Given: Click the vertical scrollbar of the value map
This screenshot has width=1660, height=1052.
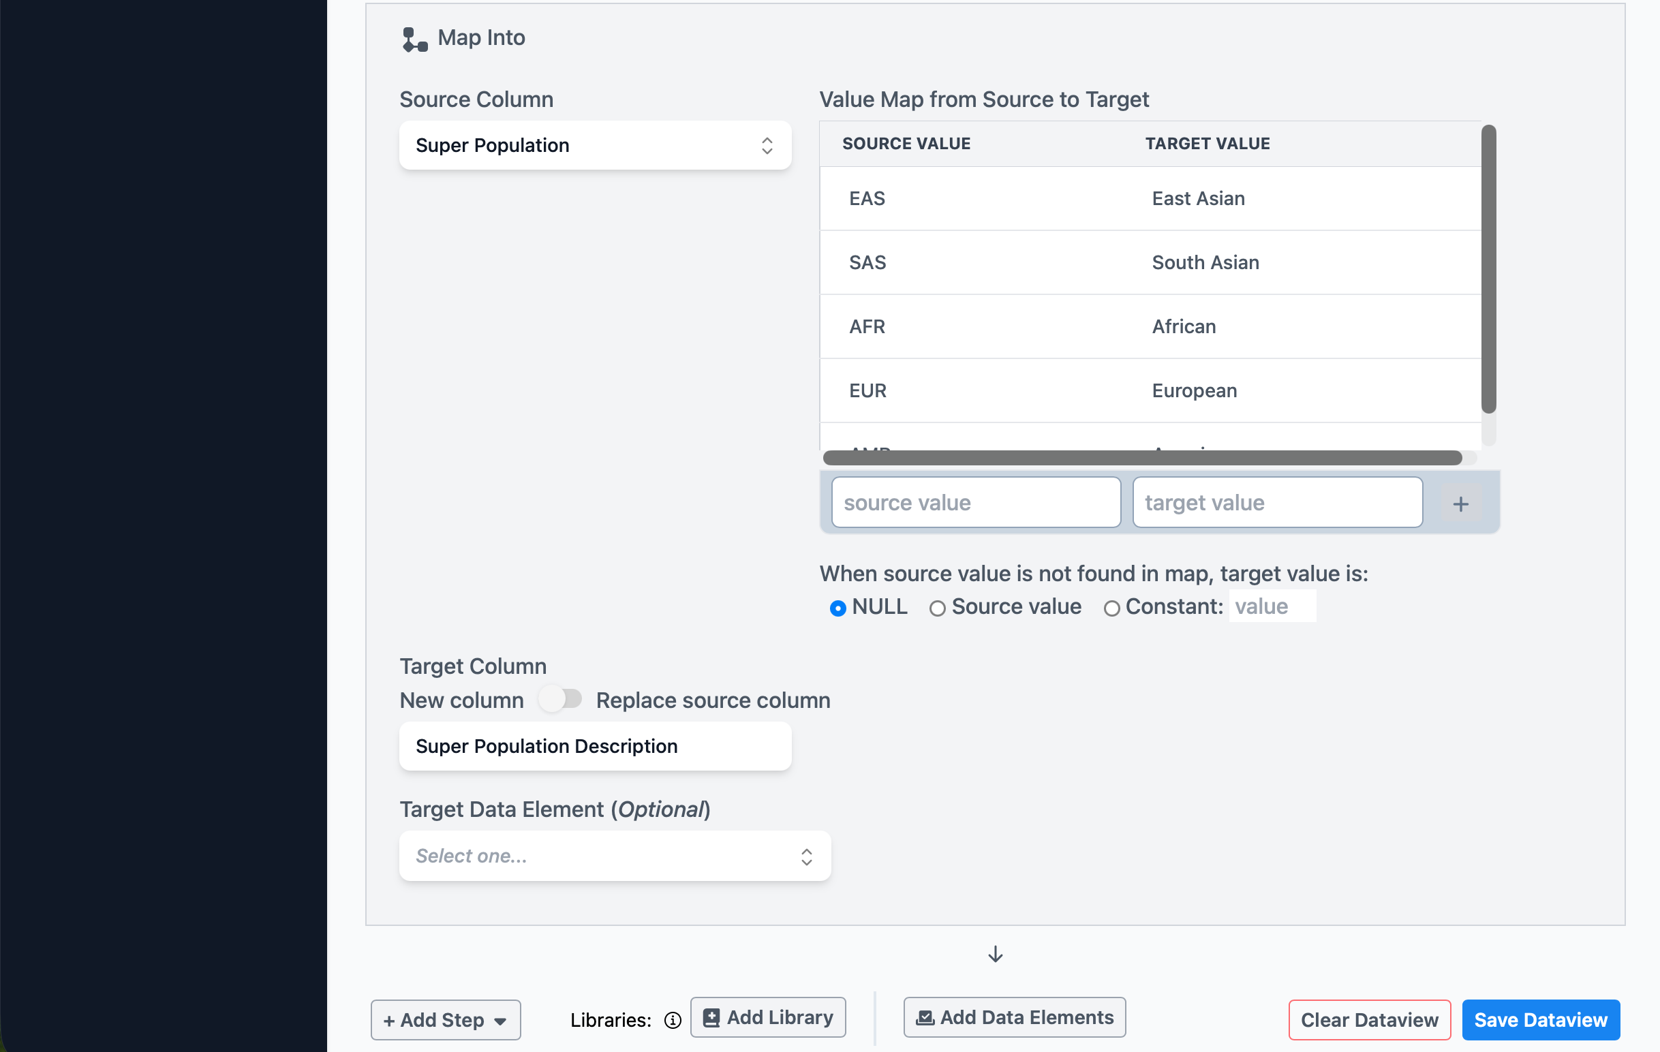Looking at the screenshot, I should pyautogui.click(x=1488, y=269).
